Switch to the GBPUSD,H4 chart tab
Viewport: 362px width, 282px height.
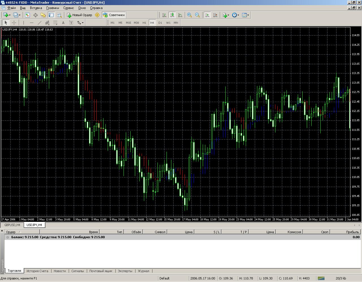point(12,225)
